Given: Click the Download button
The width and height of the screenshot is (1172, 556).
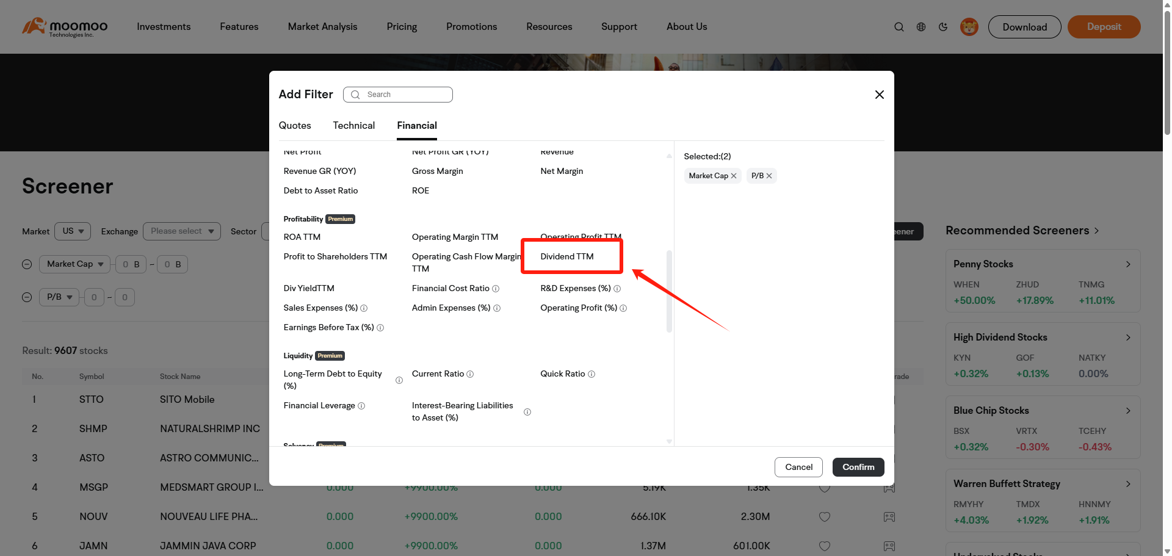Looking at the screenshot, I should point(1025,27).
